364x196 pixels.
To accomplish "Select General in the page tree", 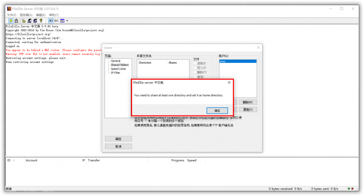I will (x=115, y=61).
